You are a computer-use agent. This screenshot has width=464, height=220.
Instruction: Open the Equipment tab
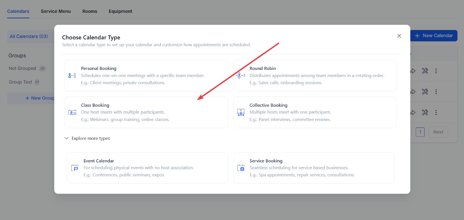tap(120, 11)
